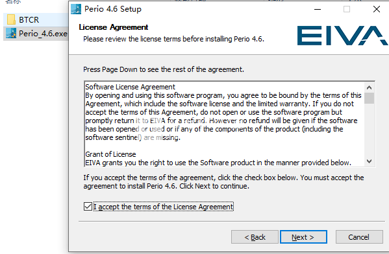Click the disabled maximize button of Setup
The image size is (389, 254).
pyautogui.click(x=347, y=10)
